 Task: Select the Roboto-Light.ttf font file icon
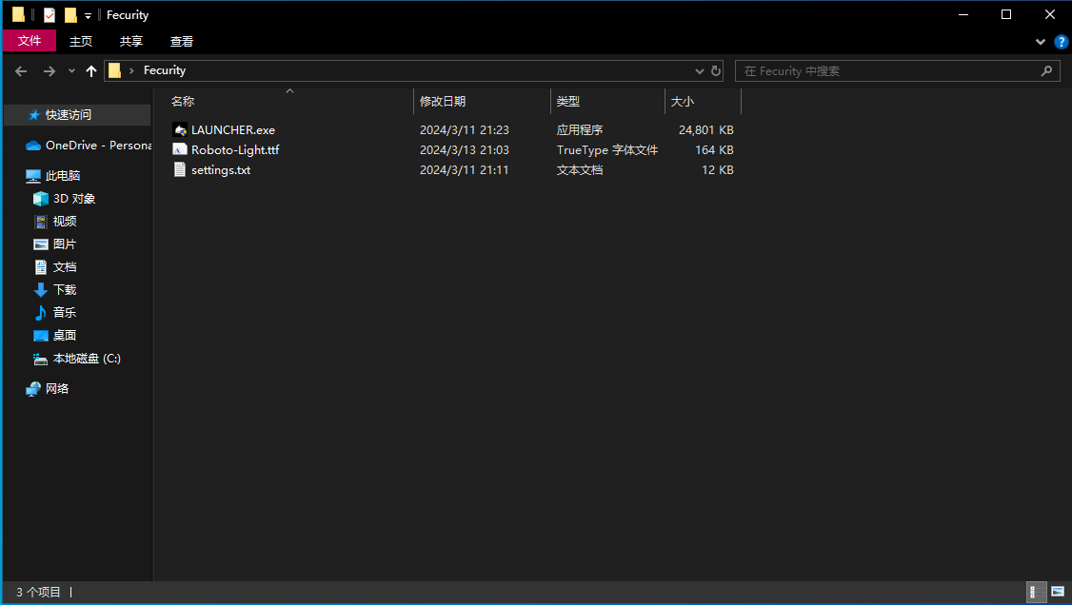point(180,149)
